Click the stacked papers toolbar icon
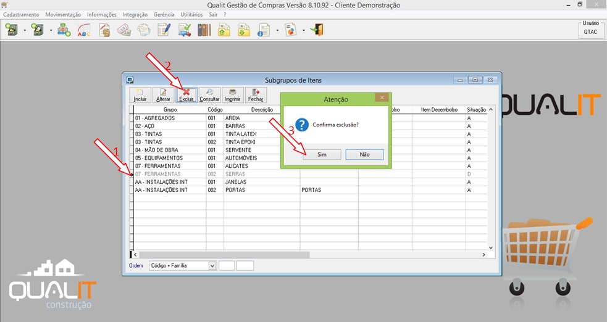 pyautogui.click(x=144, y=30)
